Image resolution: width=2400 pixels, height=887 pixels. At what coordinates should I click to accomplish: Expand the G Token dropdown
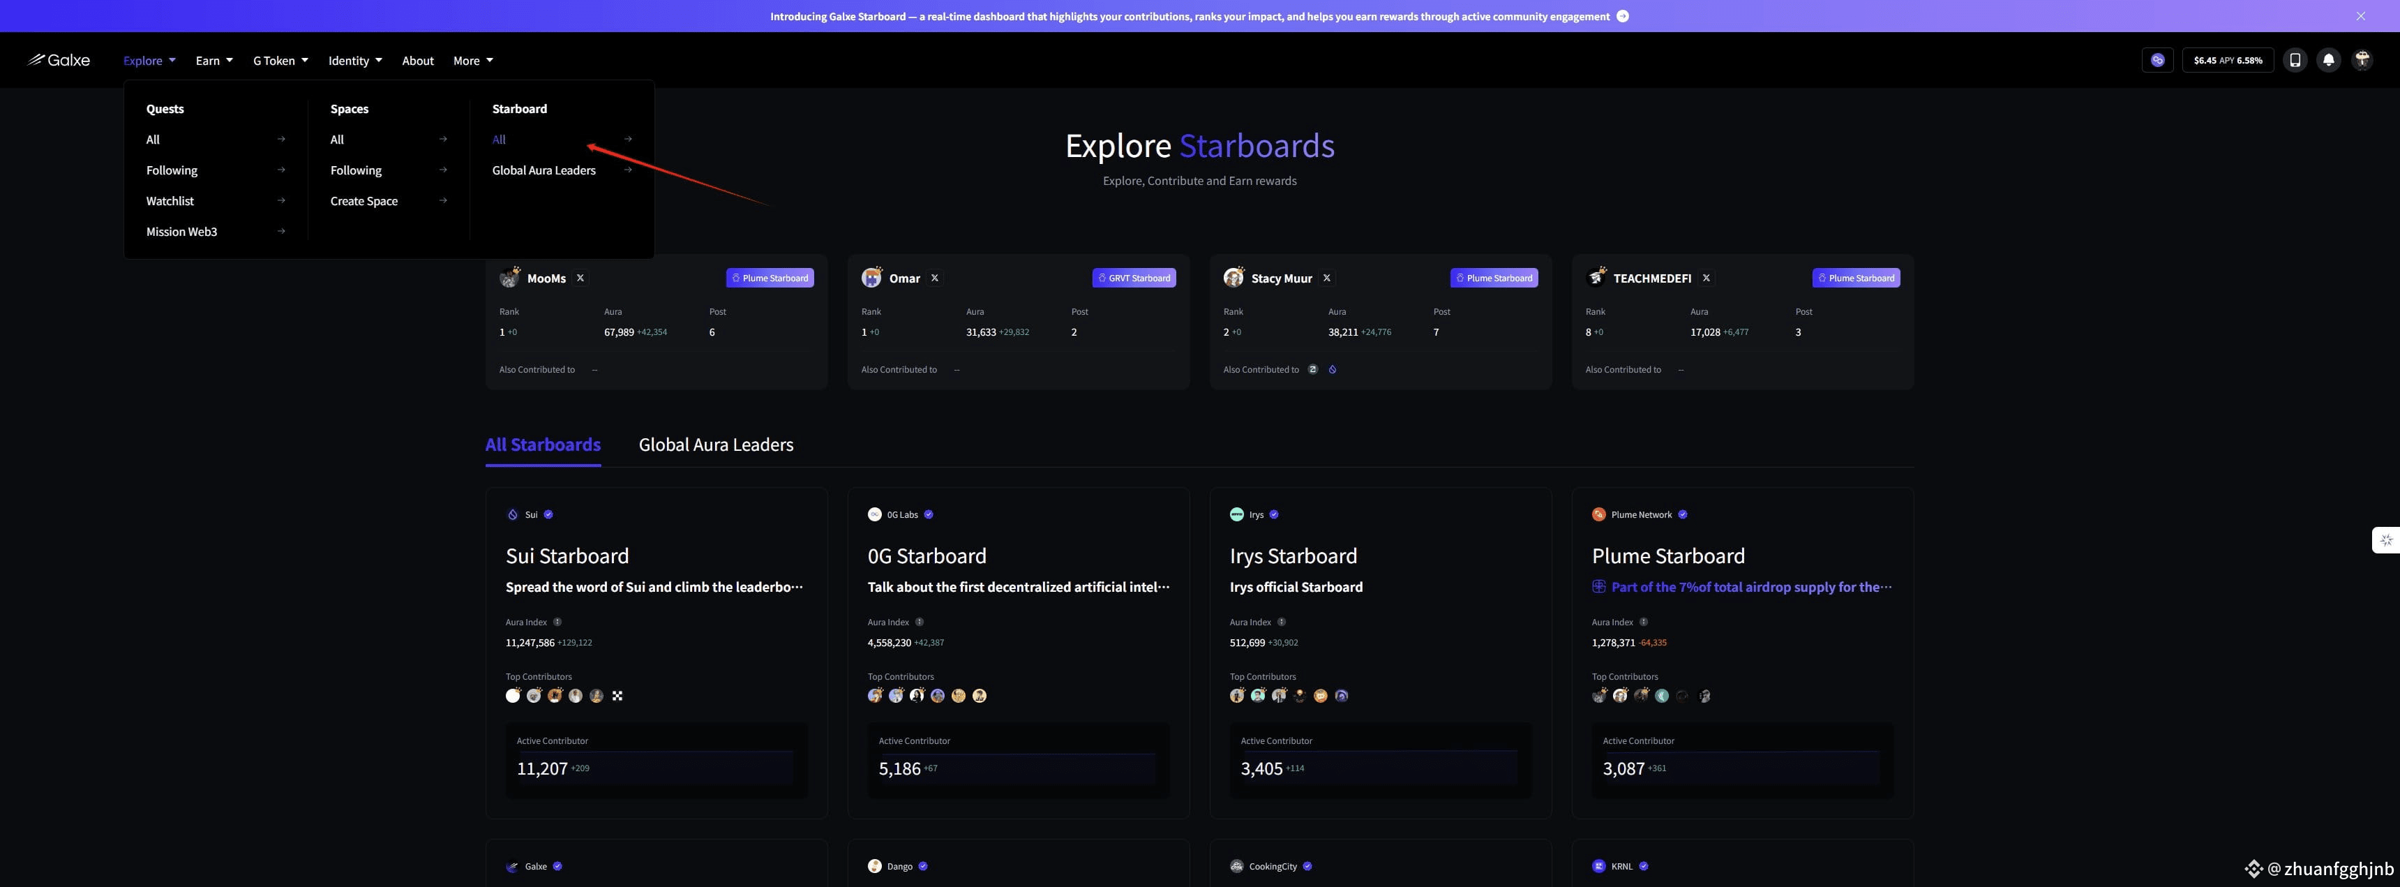[280, 61]
